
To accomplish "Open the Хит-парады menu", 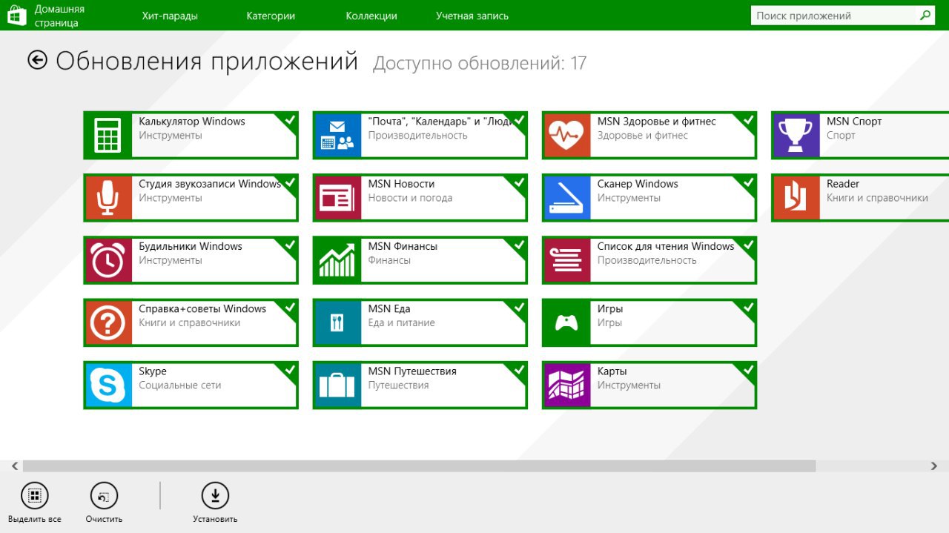I will pos(170,16).
